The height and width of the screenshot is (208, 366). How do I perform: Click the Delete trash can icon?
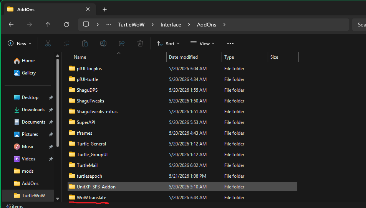coord(140,43)
